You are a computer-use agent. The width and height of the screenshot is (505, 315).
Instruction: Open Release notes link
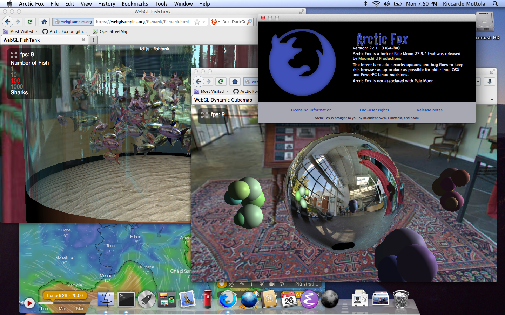pyautogui.click(x=430, y=110)
